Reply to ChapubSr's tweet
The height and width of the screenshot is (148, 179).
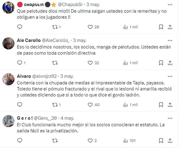click(x=20, y=27)
